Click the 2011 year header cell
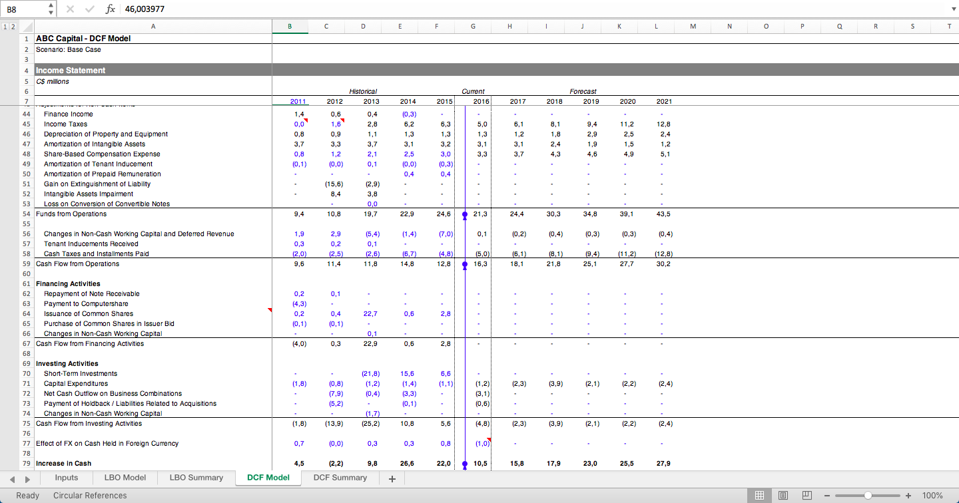The width and height of the screenshot is (959, 503). tap(298, 101)
